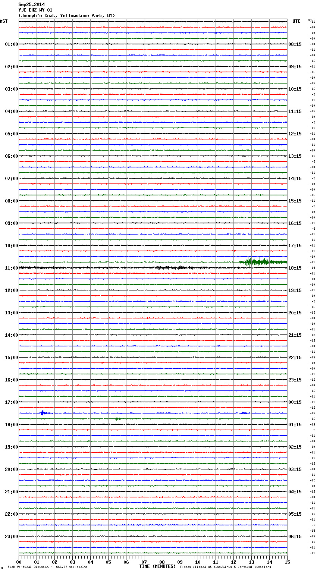Click the 08:15 UTC time label
317x572 pixels.
tap(295, 44)
